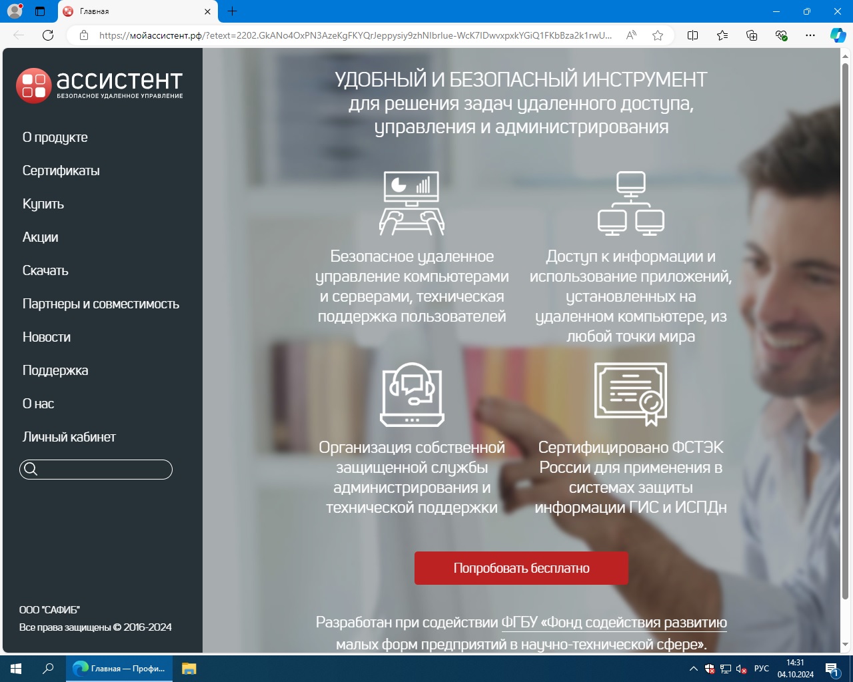Screen dimensions: 853x682
Task: Open File Explorer from taskbar
Action: pos(189,669)
